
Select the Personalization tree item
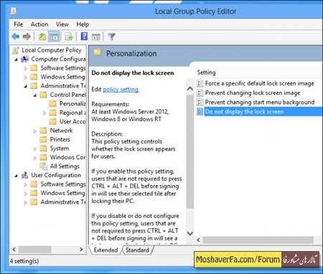pos(72,103)
